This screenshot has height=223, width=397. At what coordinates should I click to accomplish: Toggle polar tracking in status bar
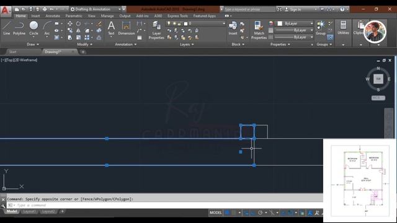(x=260, y=212)
